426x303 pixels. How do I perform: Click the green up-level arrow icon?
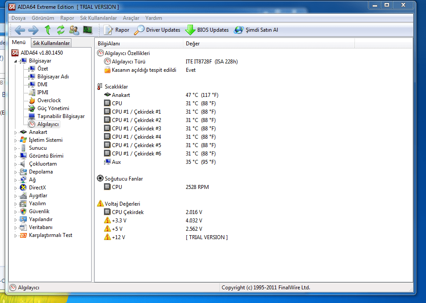point(48,30)
